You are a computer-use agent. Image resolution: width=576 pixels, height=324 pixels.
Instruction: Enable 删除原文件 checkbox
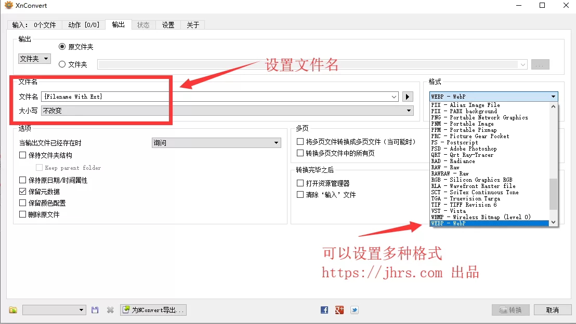[x=23, y=214]
